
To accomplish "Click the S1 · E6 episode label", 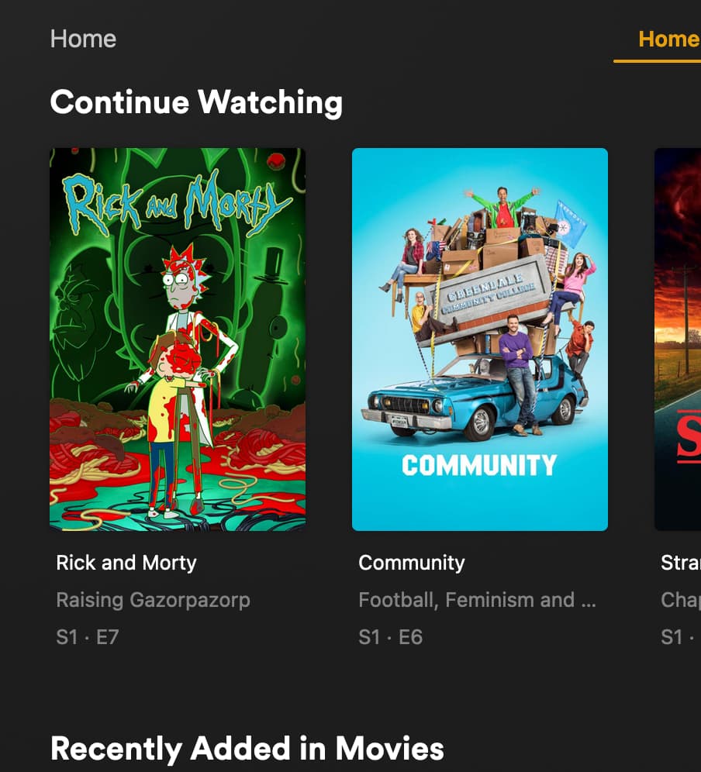I will click(390, 637).
